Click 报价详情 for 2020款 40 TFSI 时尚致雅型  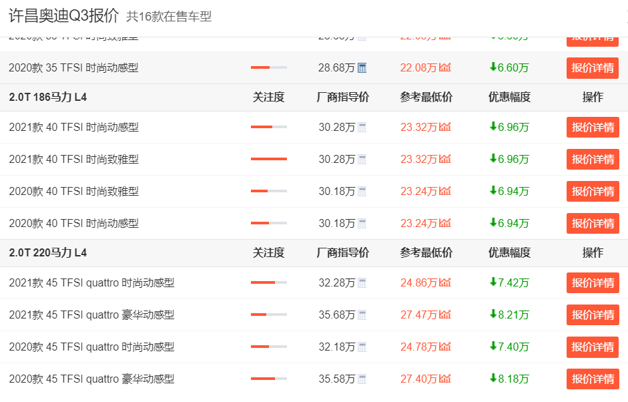pos(593,191)
